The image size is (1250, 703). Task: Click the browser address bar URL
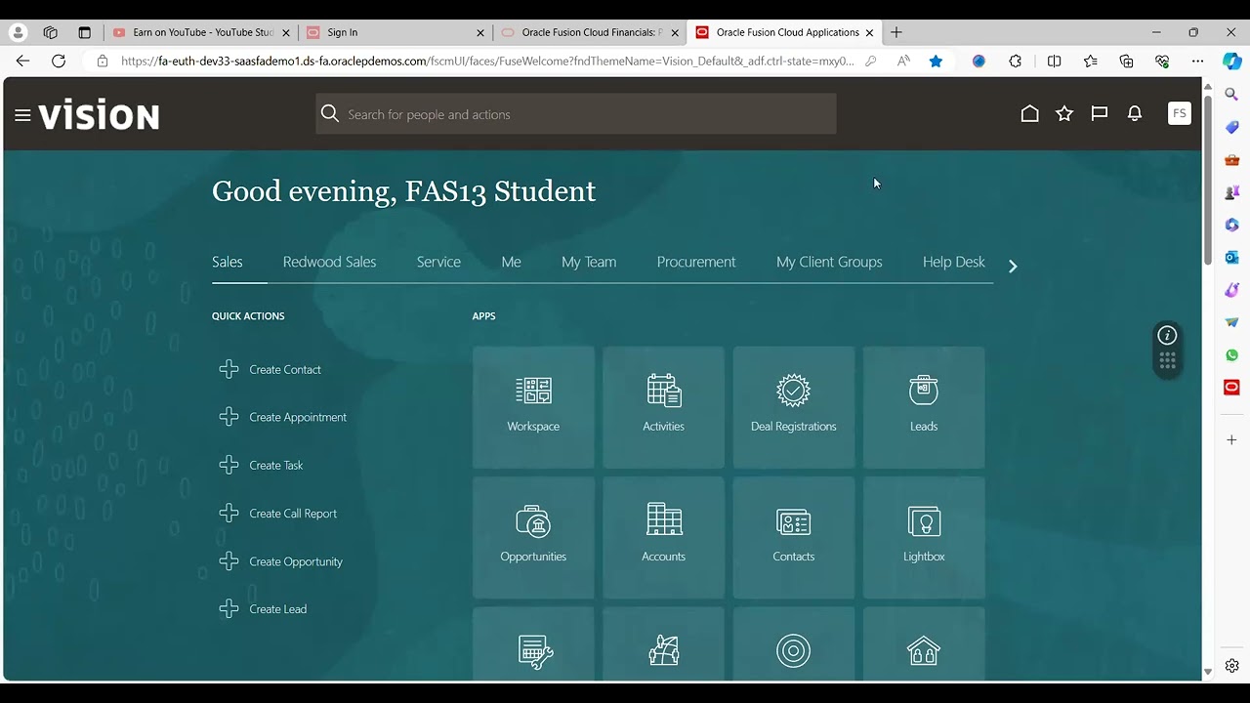(486, 61)
